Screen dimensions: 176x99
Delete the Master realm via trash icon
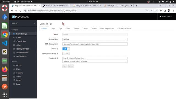coord(51,24)
